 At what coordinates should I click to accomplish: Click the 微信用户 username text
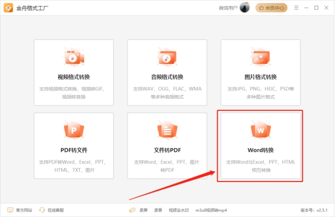[228, 8]
